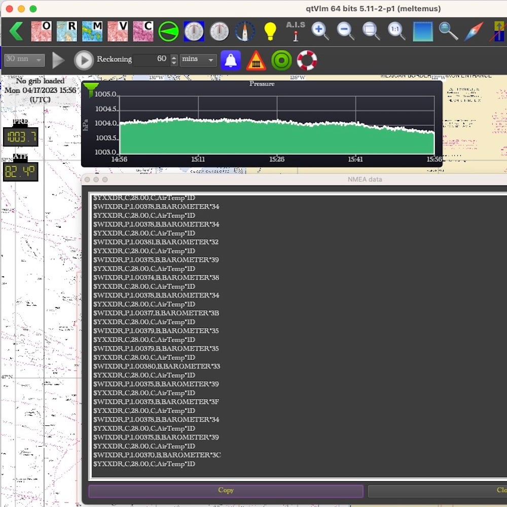Image resolution: width=507 pixels, height=507 pixels.
Task: Click the grey triangle play button
Action: tap(58, 60)
